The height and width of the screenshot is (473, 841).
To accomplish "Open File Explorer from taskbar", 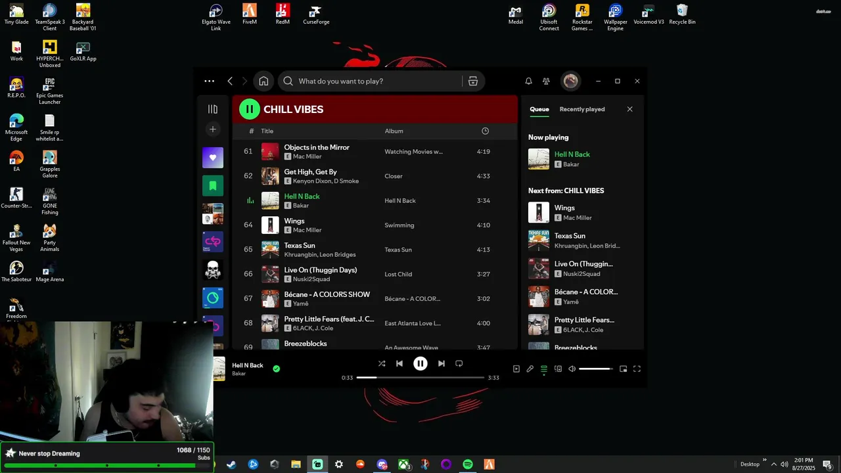I will pos(296,464).
